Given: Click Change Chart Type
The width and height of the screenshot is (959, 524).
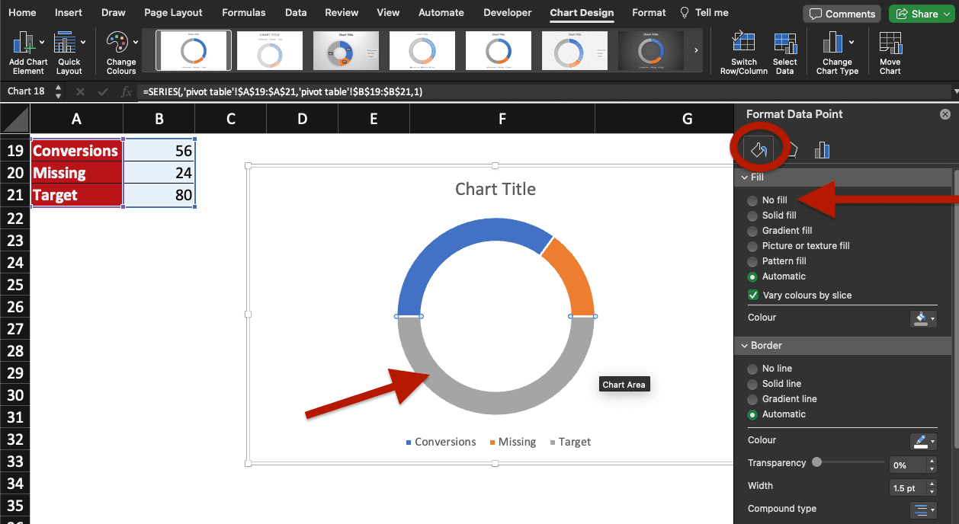Looking at the screenshot, I should click(836, 51).
